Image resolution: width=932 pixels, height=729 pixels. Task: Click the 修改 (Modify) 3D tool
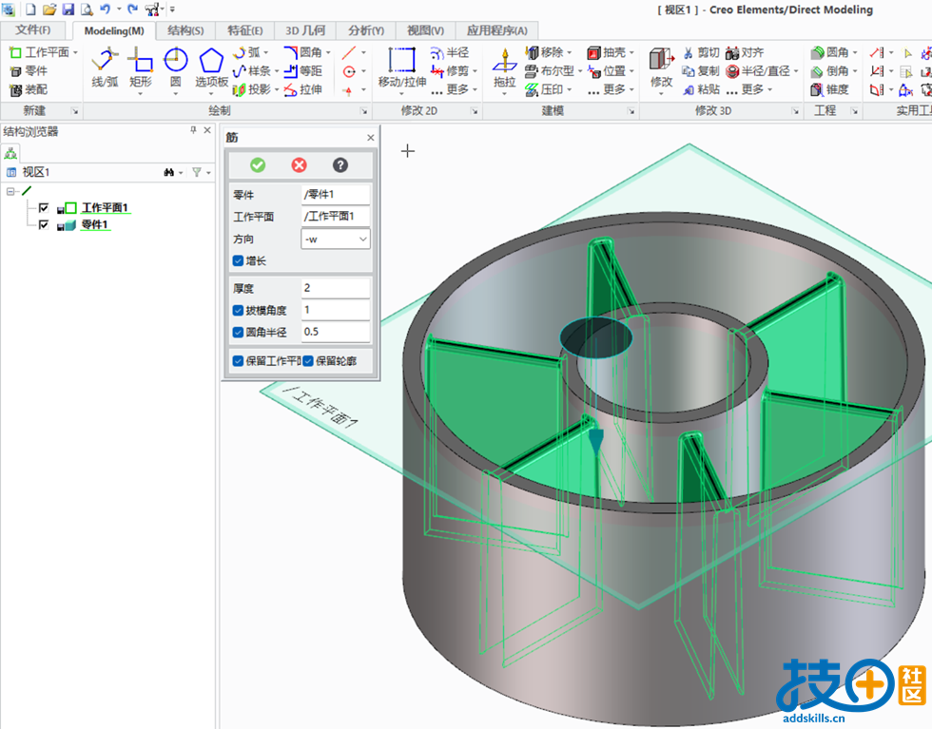point(661,68)
